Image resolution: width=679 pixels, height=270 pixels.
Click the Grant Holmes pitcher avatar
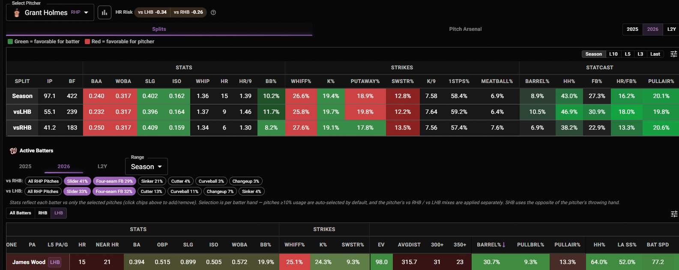point(17,13)
